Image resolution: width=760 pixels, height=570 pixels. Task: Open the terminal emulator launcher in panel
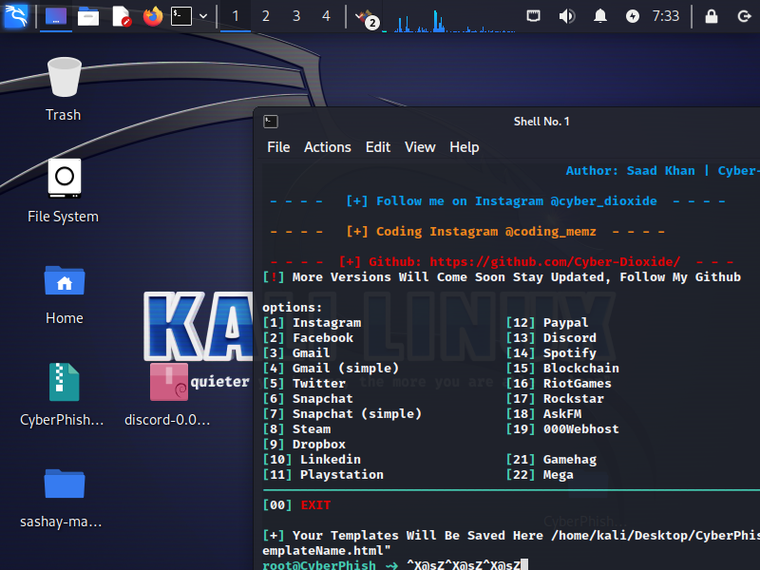pyautogui.click(x=181, y=16)
